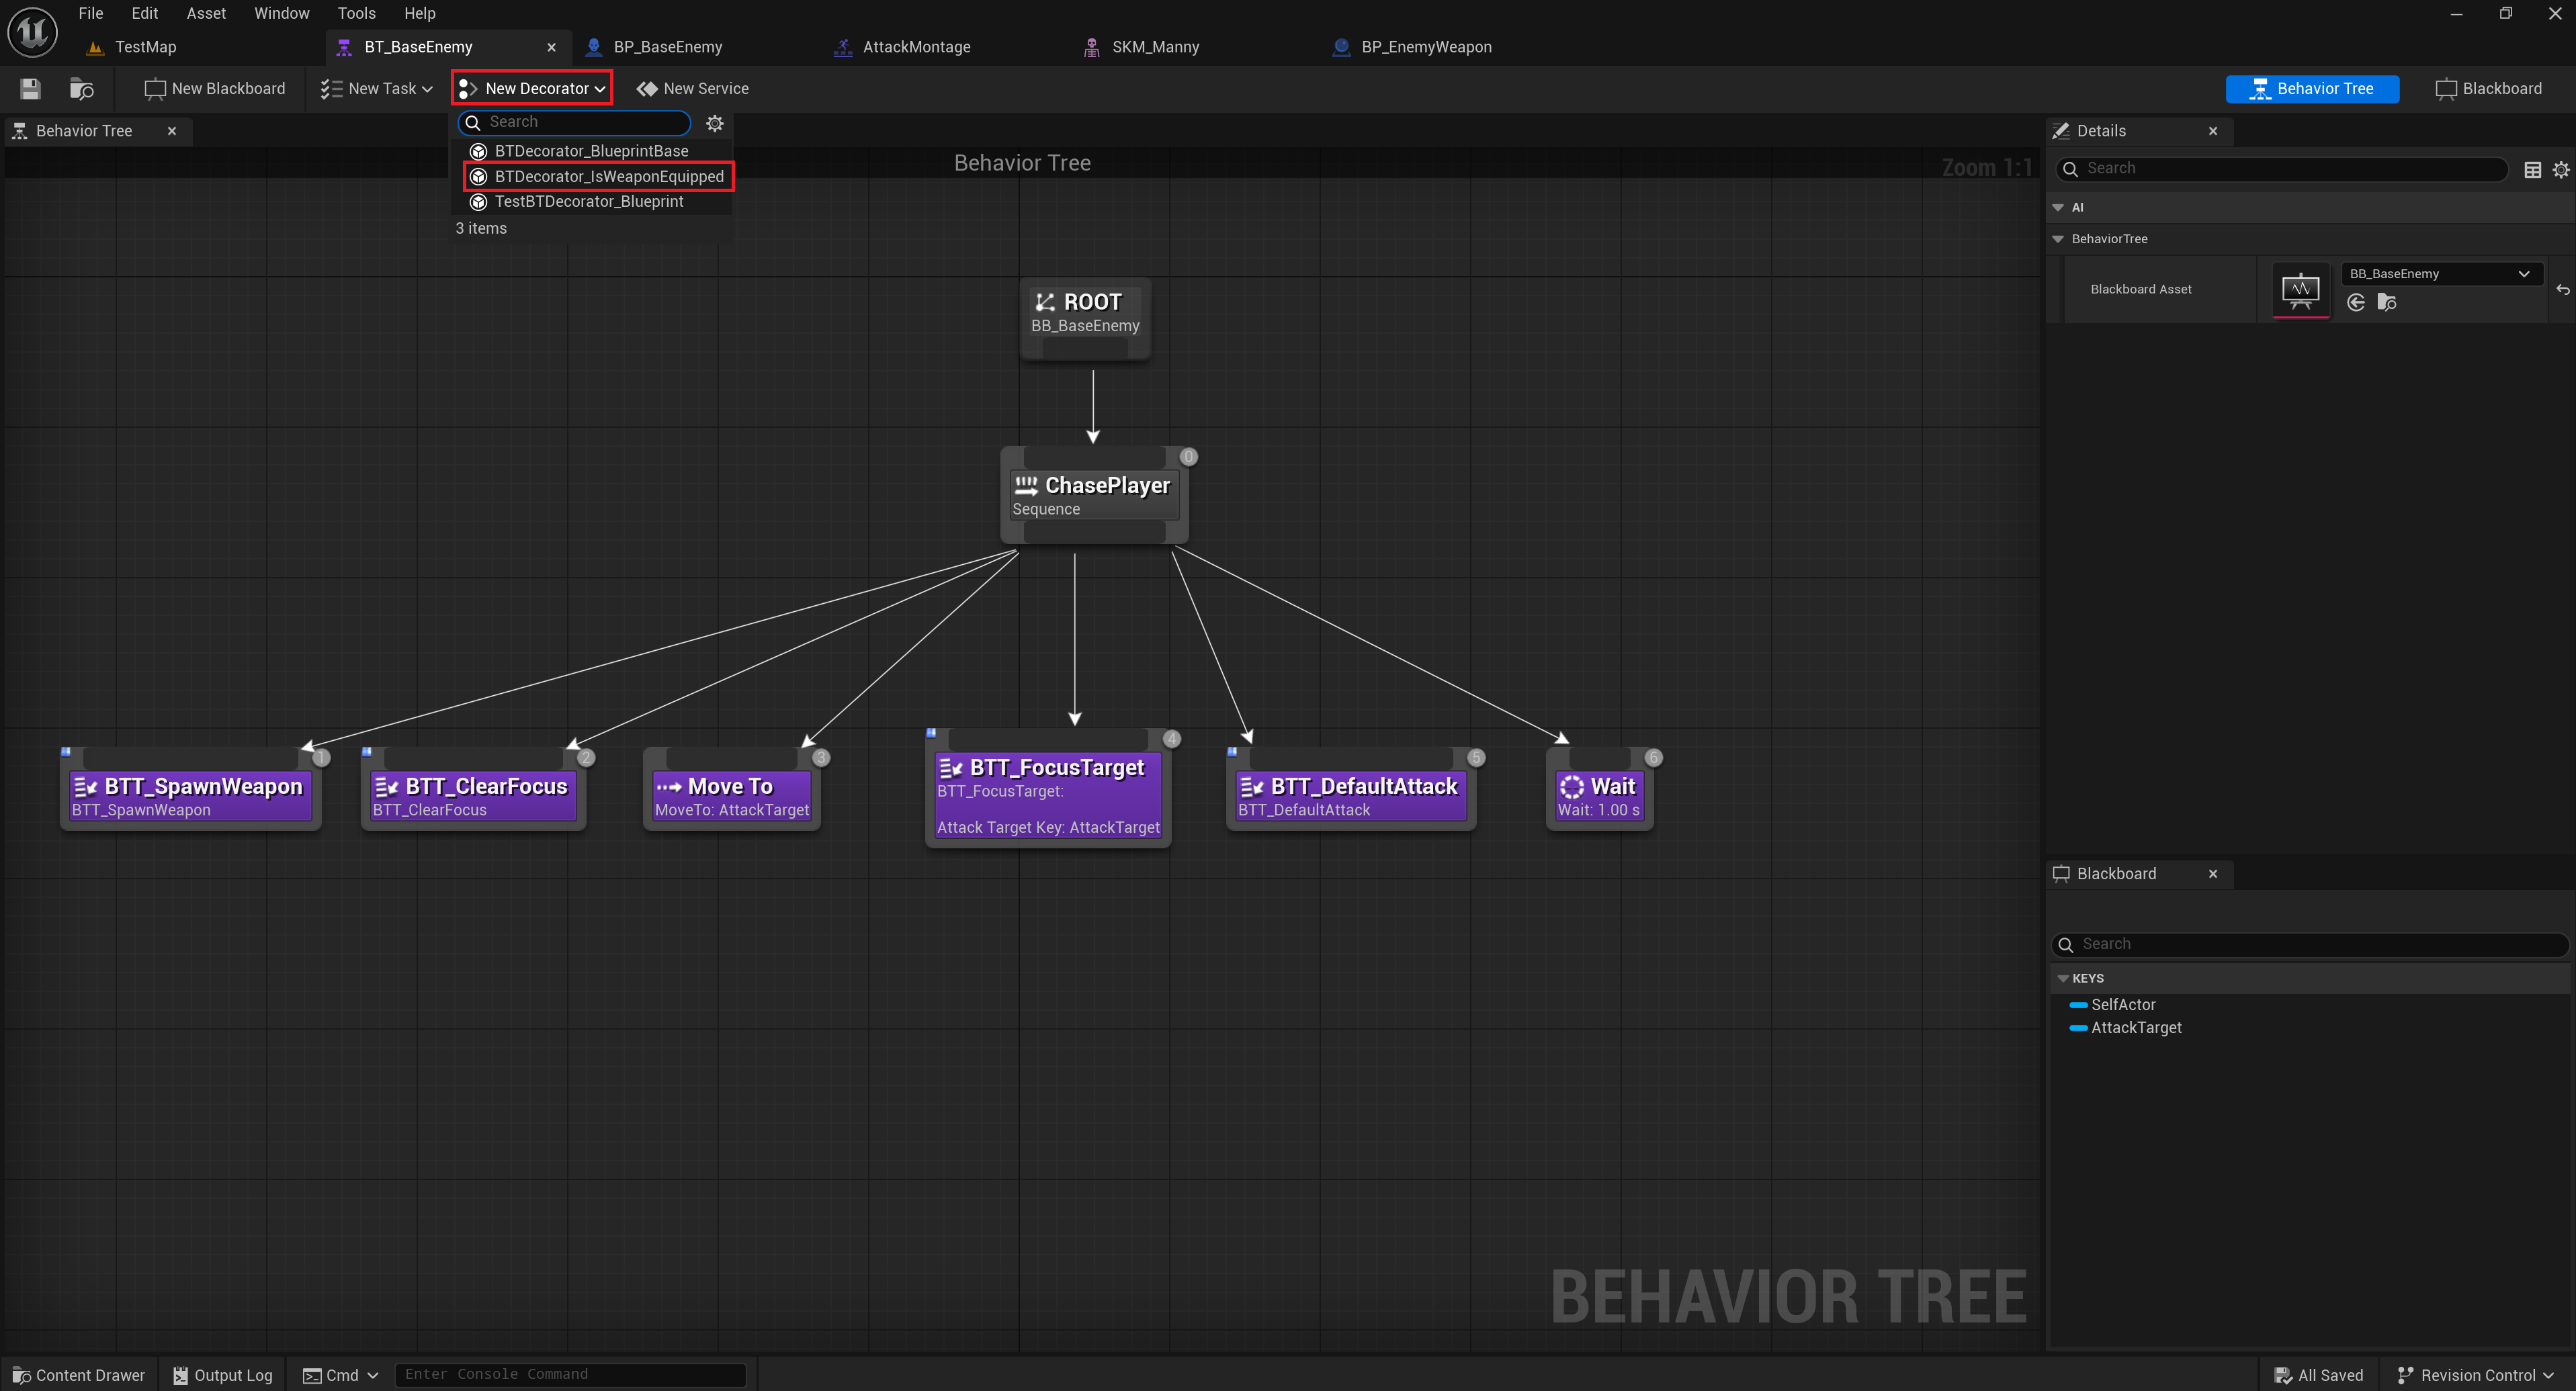Viewport: 2576px width, 1391px height.
Task: Open Details panel property matrix grid icon
Action: click(2532, 169)
